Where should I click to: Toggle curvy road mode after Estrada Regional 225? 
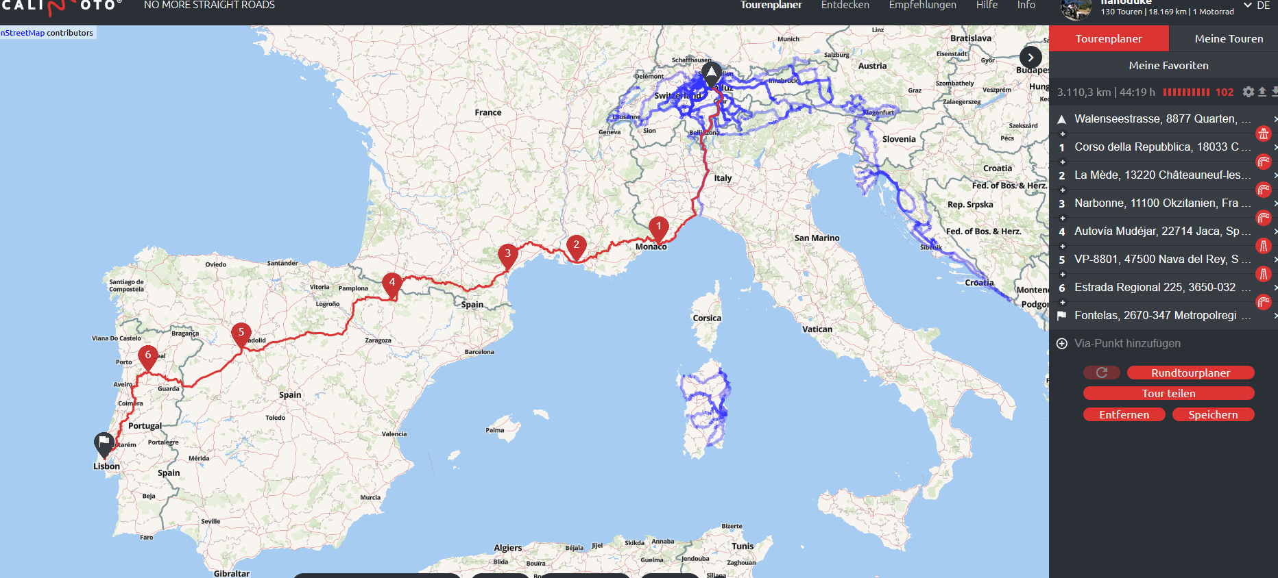click(1263, 302)
